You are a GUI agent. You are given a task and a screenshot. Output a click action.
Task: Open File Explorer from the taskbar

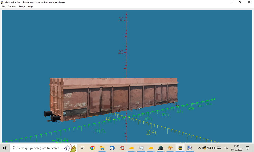tap(102, 148)
